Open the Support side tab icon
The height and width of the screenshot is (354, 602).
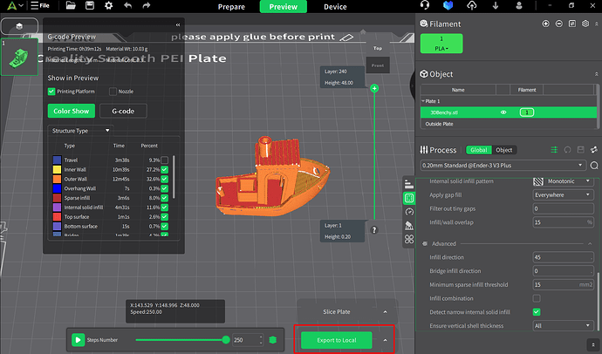pyautogui.click(x=409, y=226)
